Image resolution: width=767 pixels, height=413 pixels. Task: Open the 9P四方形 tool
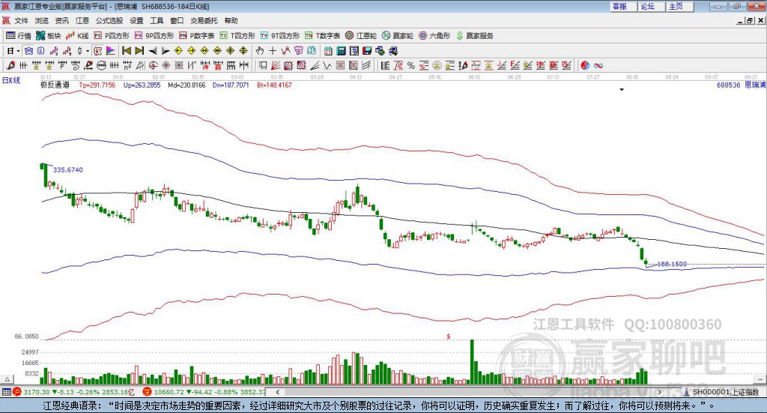click(154, 36)
